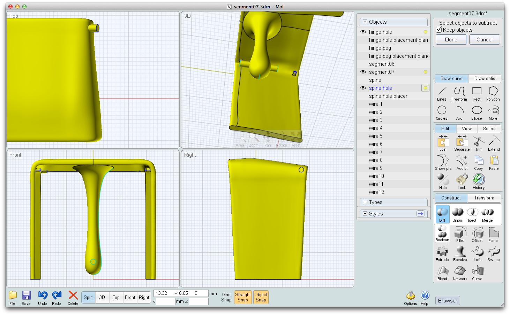Screen dimensions: 510x315
Task: Click the Copy icon
Action: point(479,163)
